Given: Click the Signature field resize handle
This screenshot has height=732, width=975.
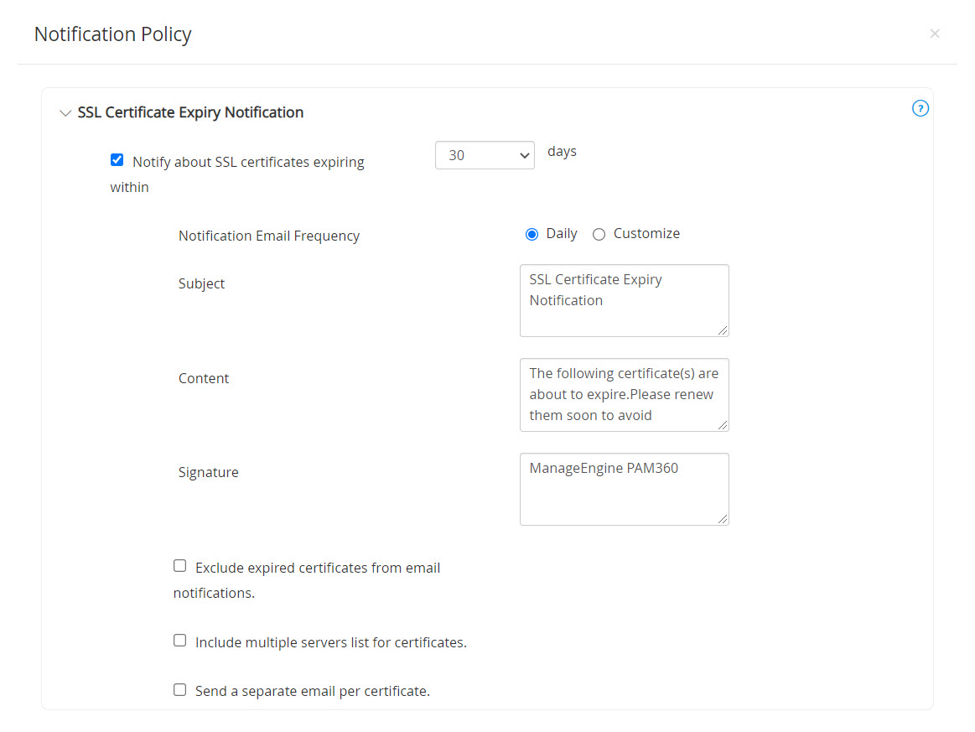Looking at the screenshot, I should coord(723,519).
